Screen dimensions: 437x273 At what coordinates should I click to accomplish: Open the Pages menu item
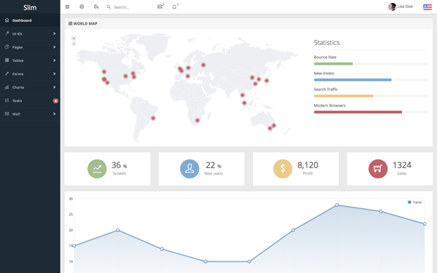[30, 47]
